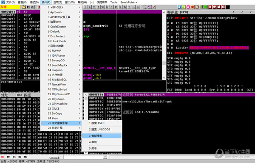Click the disassembly scrollbar up arrow
This screenshot has height=163, width=255.
click(164, 12)
